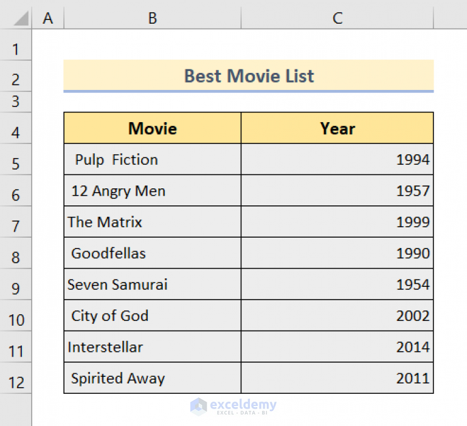
Task: Select the Movie header cell
Action: coord(152,128)
